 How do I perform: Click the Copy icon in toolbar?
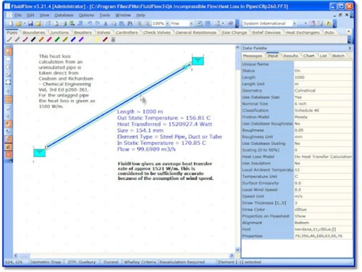114,23
